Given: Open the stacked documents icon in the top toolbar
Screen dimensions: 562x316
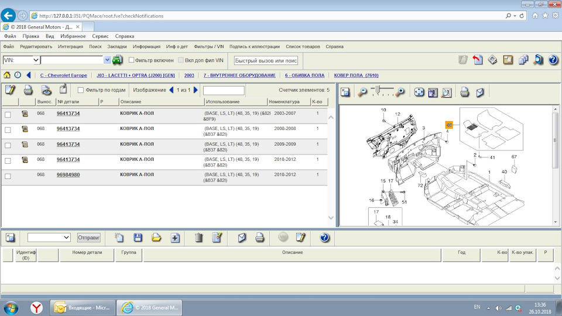Looking at the screenshot, I should [523, 60].
